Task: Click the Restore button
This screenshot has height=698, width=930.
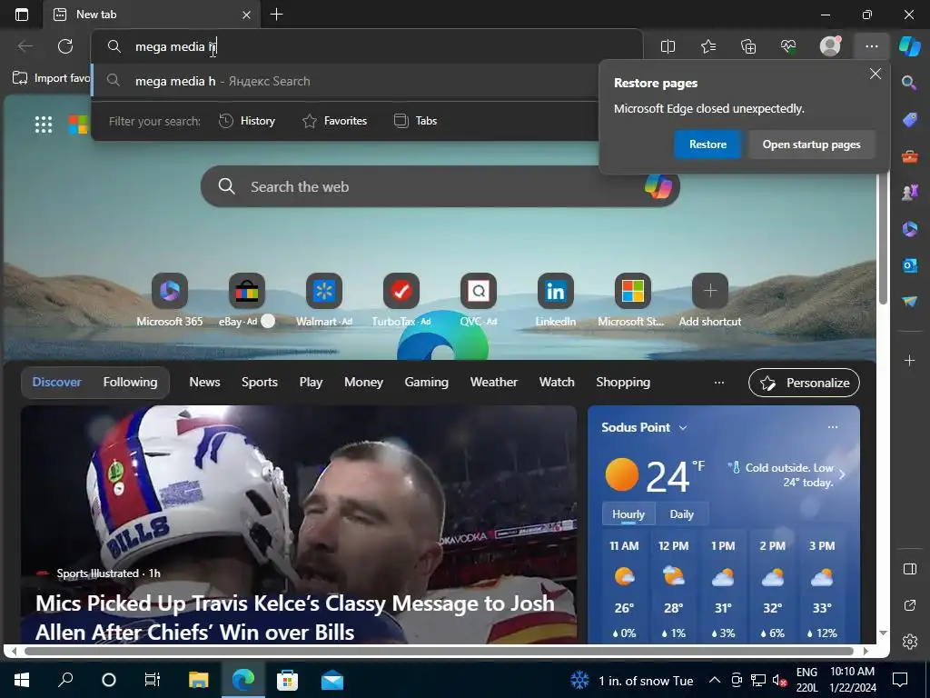Action: point(707,145)
